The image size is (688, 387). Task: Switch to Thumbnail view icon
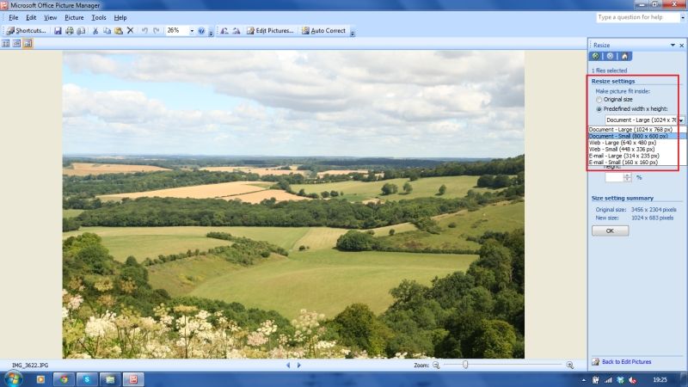pos(6,44)
